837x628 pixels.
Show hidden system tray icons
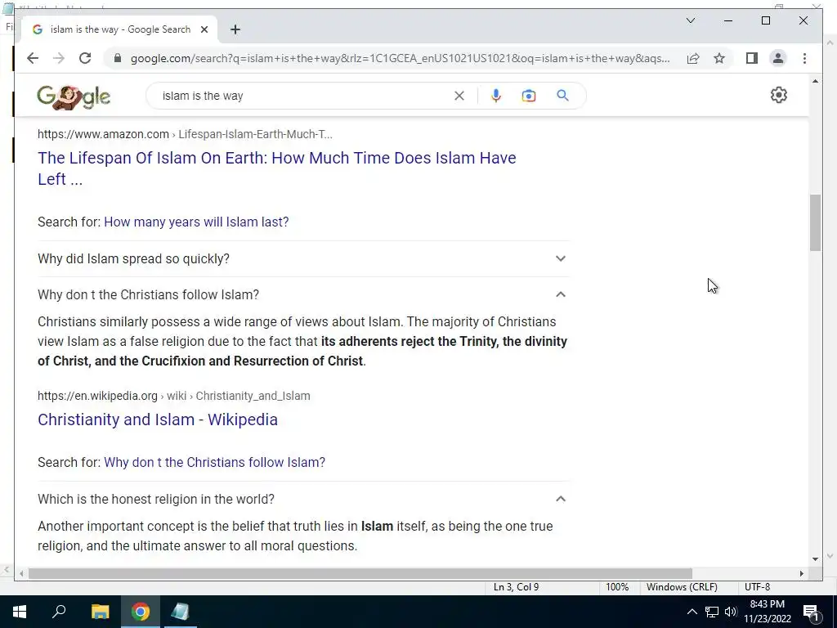692,612
